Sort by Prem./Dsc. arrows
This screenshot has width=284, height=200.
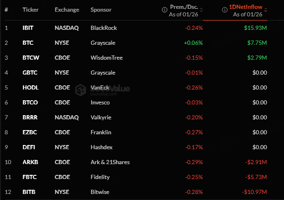(x=201, y=10)
